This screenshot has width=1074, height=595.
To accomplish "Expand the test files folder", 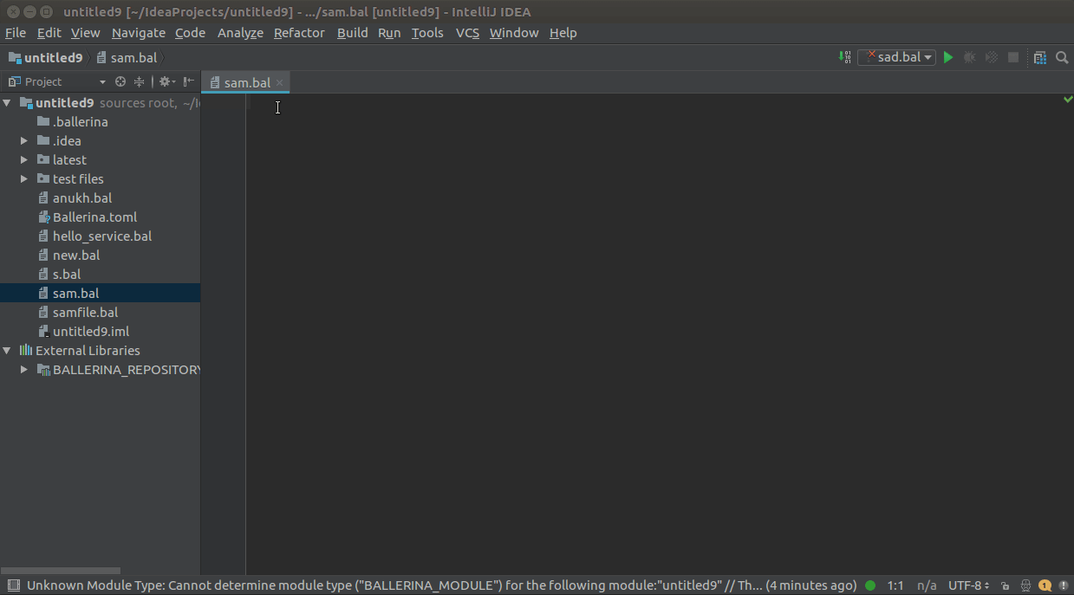I will (24, 178).
